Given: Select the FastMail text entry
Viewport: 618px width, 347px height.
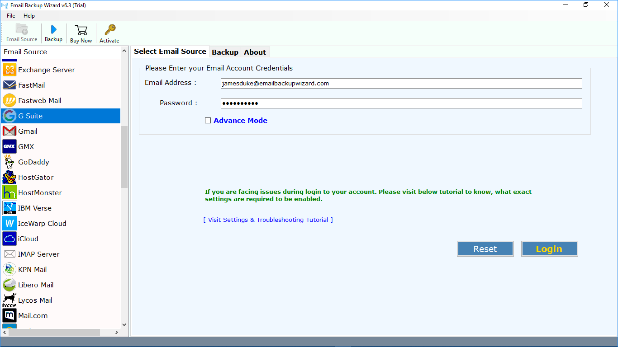Looking at the screenshot, I should coord(31,85).
